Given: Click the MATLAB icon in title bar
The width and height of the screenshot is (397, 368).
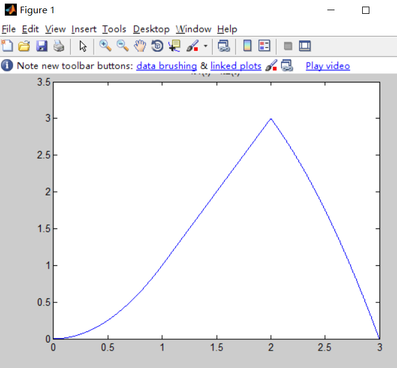Looking at the screenshot, I should click(11, 10).
